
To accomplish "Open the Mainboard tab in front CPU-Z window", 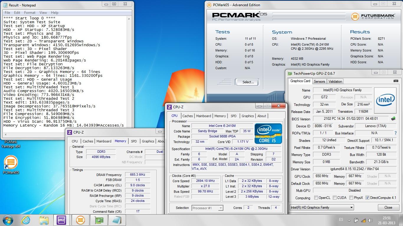I will 204,116.
